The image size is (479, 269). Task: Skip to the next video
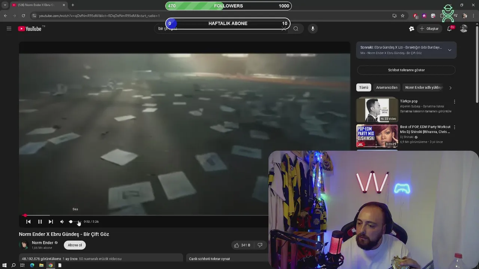[x=51, y=222]
